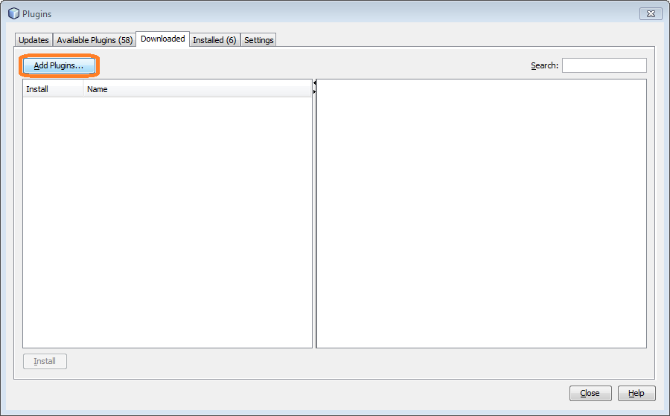Click the Install column header
The width and height of the screenshot is (670, 416).
pyautogui.click(x=52, y=89)
